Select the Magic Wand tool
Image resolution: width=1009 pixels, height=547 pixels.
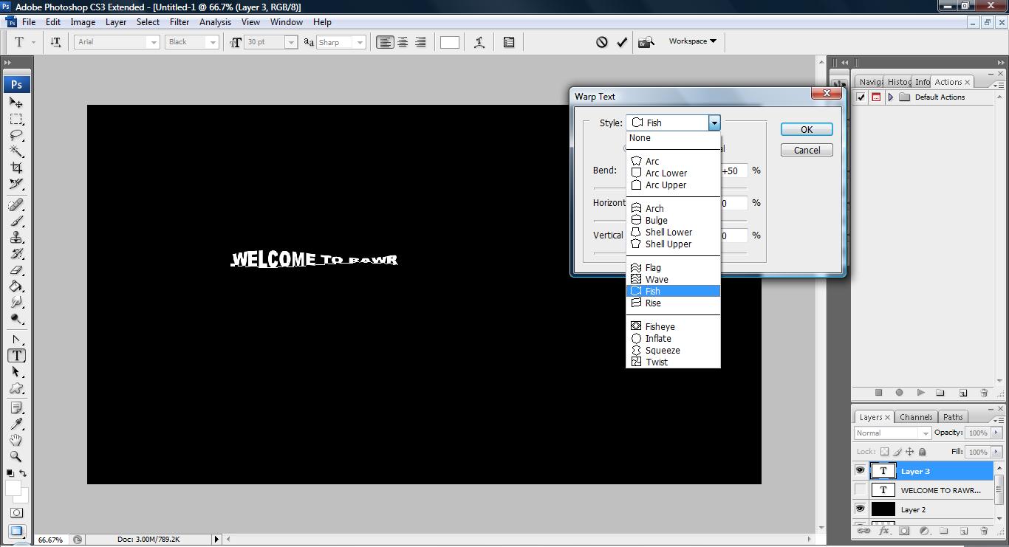16,152
